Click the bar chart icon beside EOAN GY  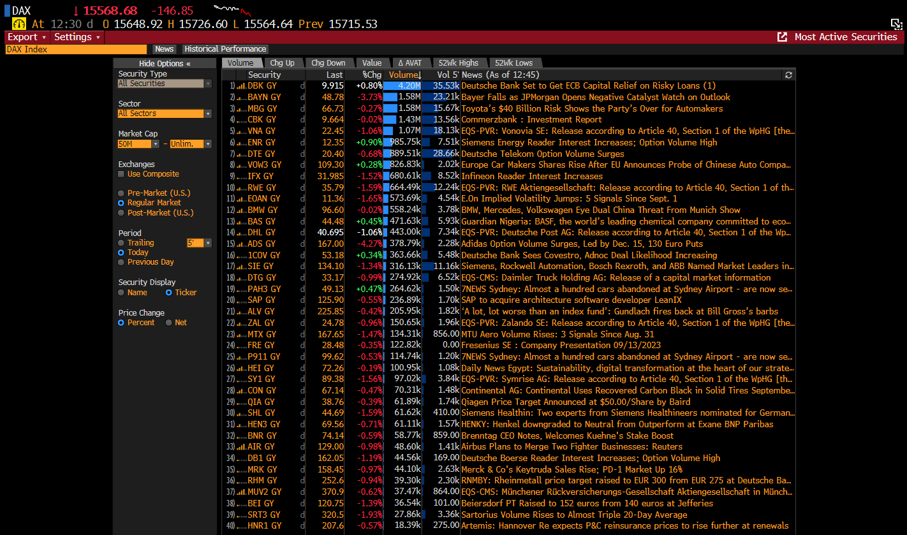[x=241, y=198]
